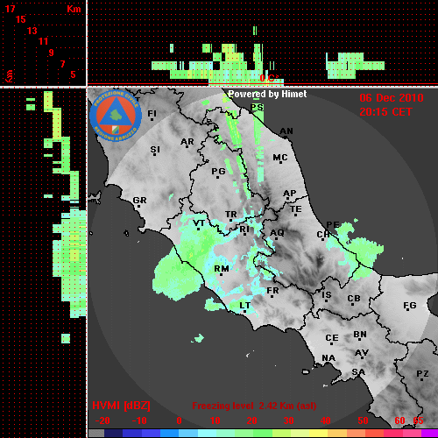Click the SI city label on map
438x438 pixels.
[x=155, y=150]
